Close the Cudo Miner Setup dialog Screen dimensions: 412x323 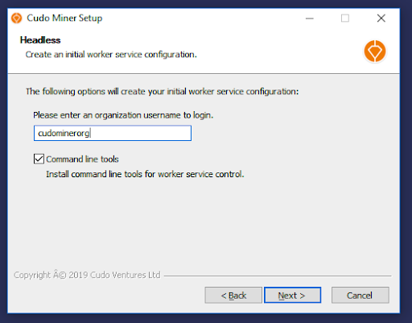point(381,19)
